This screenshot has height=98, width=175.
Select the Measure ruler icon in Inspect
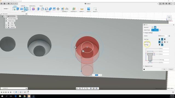tap(82, 9)
